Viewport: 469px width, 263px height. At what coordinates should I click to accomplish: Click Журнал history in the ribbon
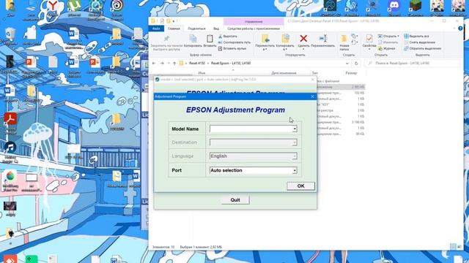(387, 48)
